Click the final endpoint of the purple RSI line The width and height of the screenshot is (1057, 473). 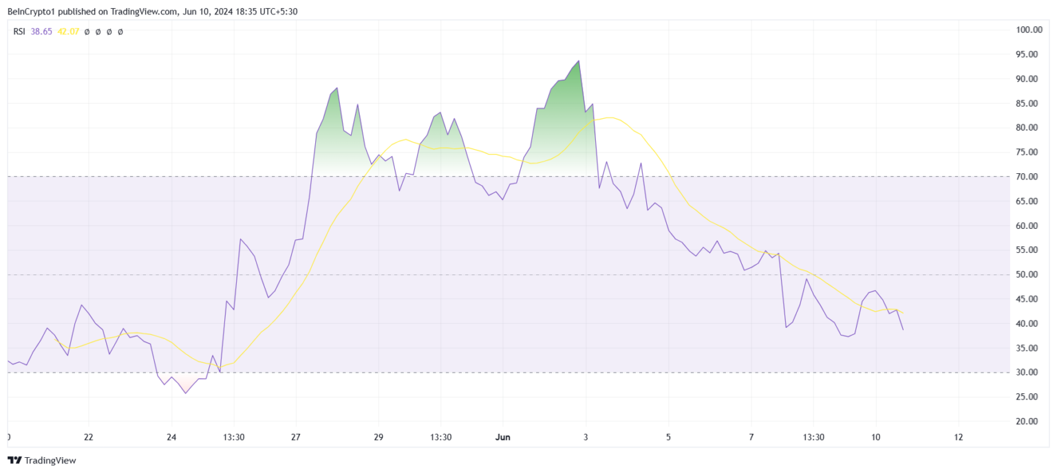tap(903, 330)
